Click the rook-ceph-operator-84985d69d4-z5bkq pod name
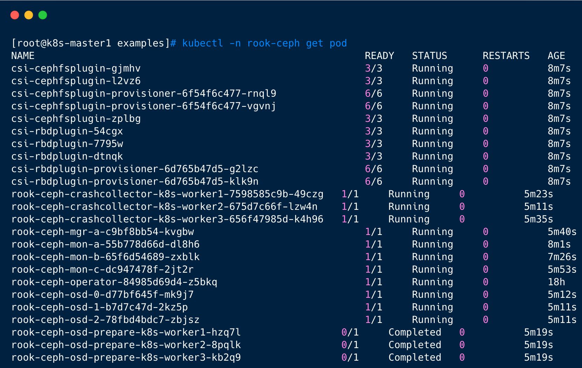 [x=114, y=282]
